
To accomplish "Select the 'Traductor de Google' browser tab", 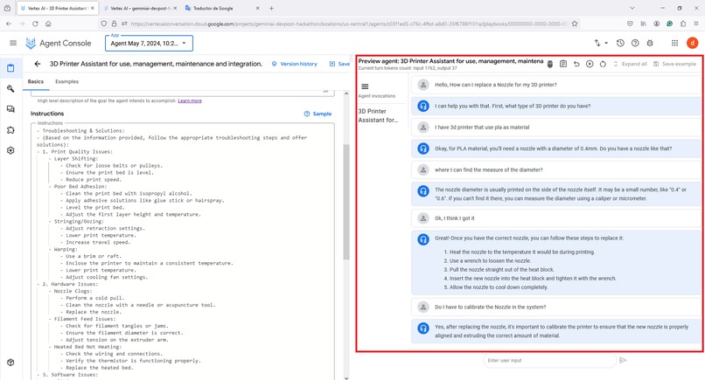I will point(222,8).
